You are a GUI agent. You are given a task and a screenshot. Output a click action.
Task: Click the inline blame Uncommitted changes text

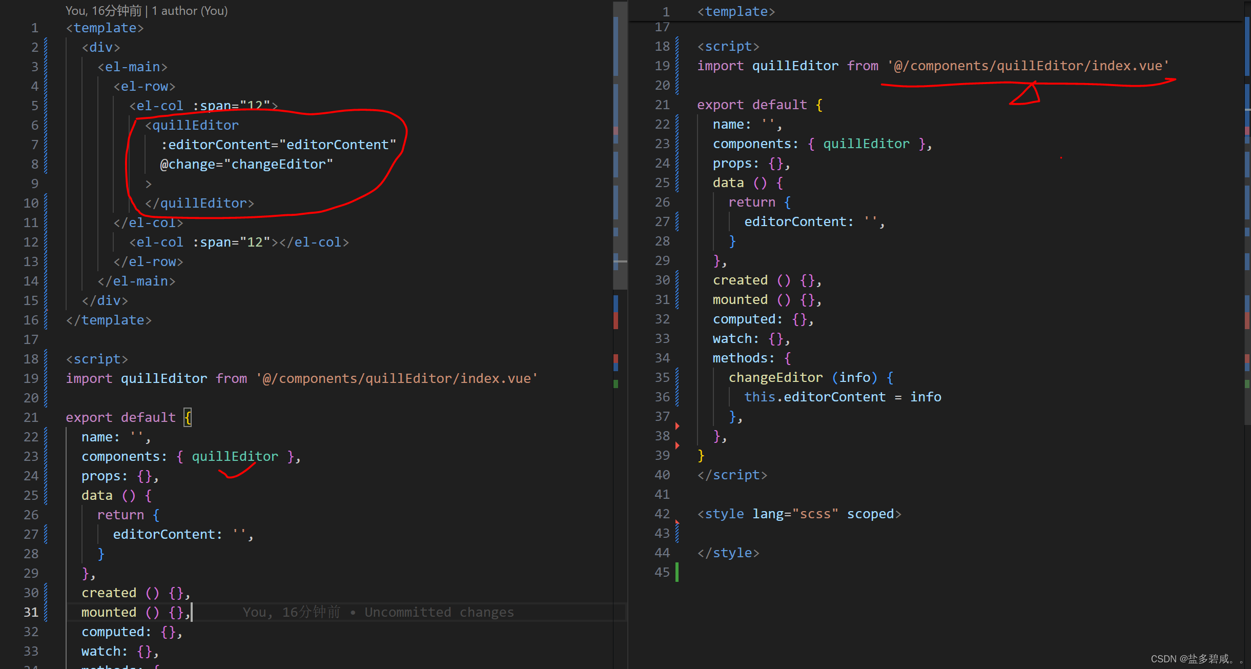(439, 612)
